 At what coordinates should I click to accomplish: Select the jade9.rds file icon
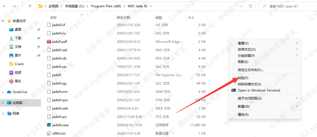tap(48, 58)
